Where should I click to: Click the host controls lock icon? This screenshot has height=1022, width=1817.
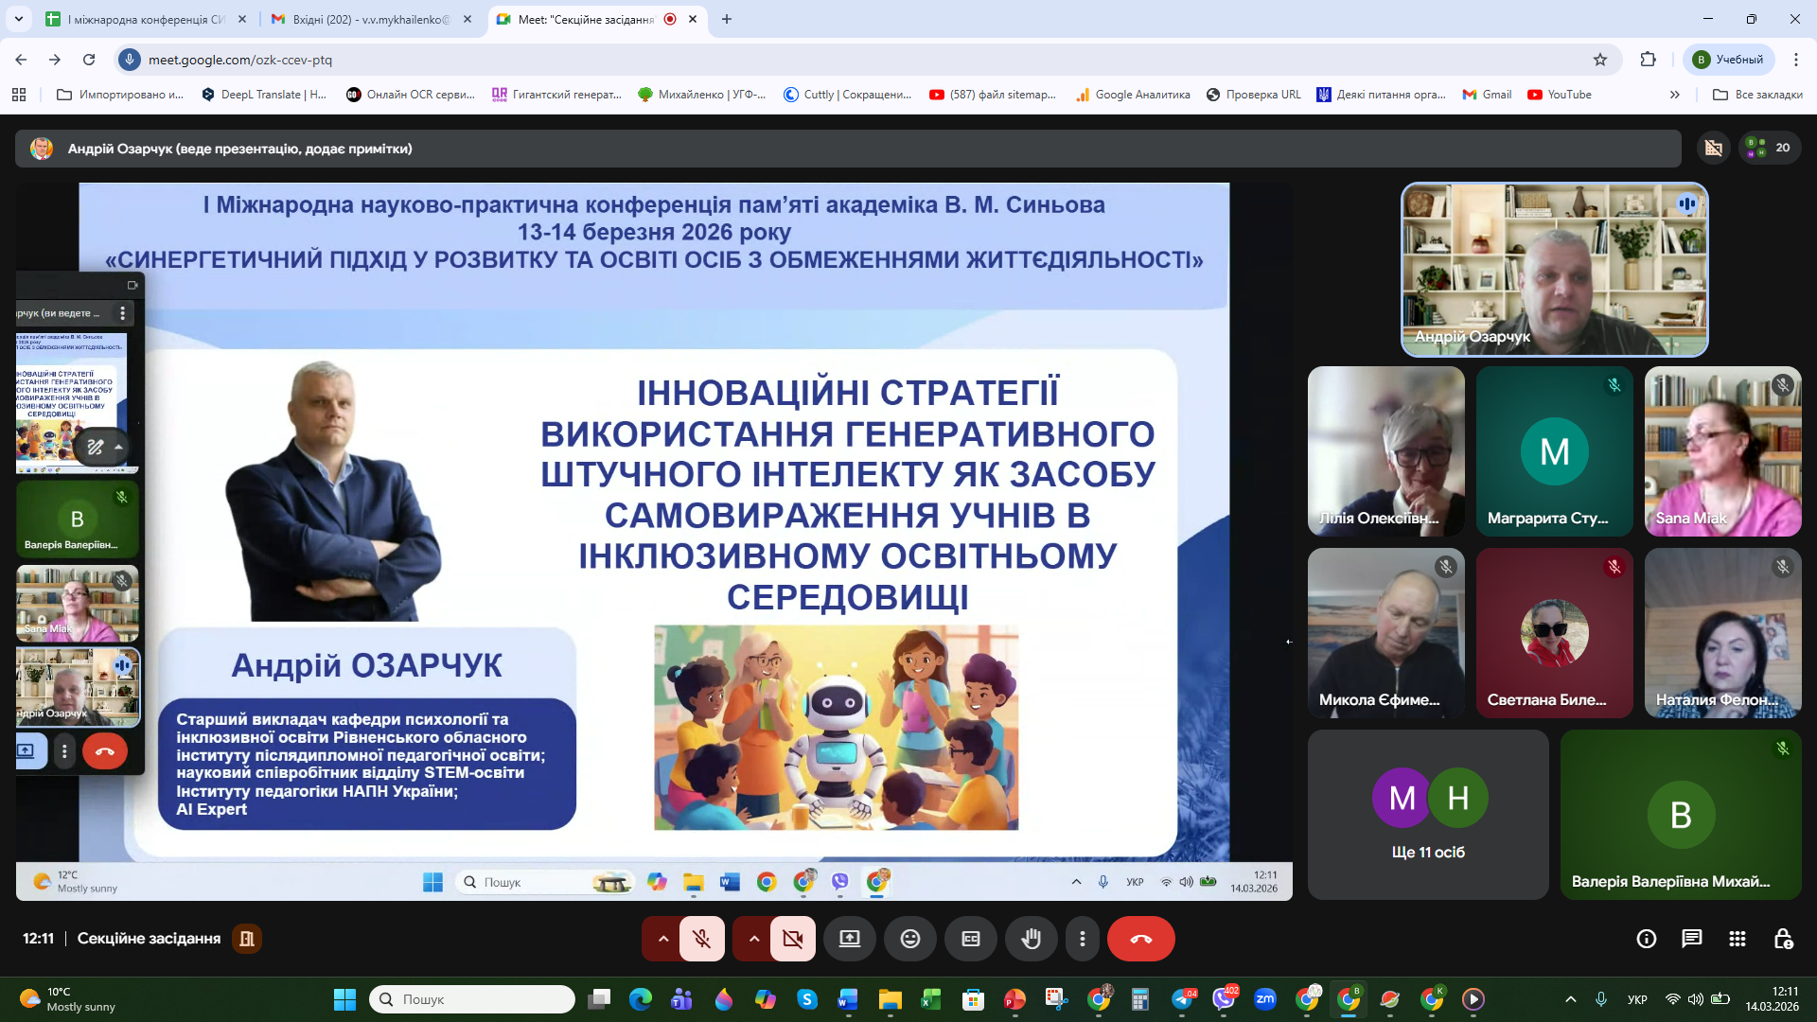coord(1783,939)
